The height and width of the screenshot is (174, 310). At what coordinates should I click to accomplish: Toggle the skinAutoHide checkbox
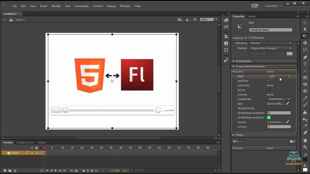[269, 108]
